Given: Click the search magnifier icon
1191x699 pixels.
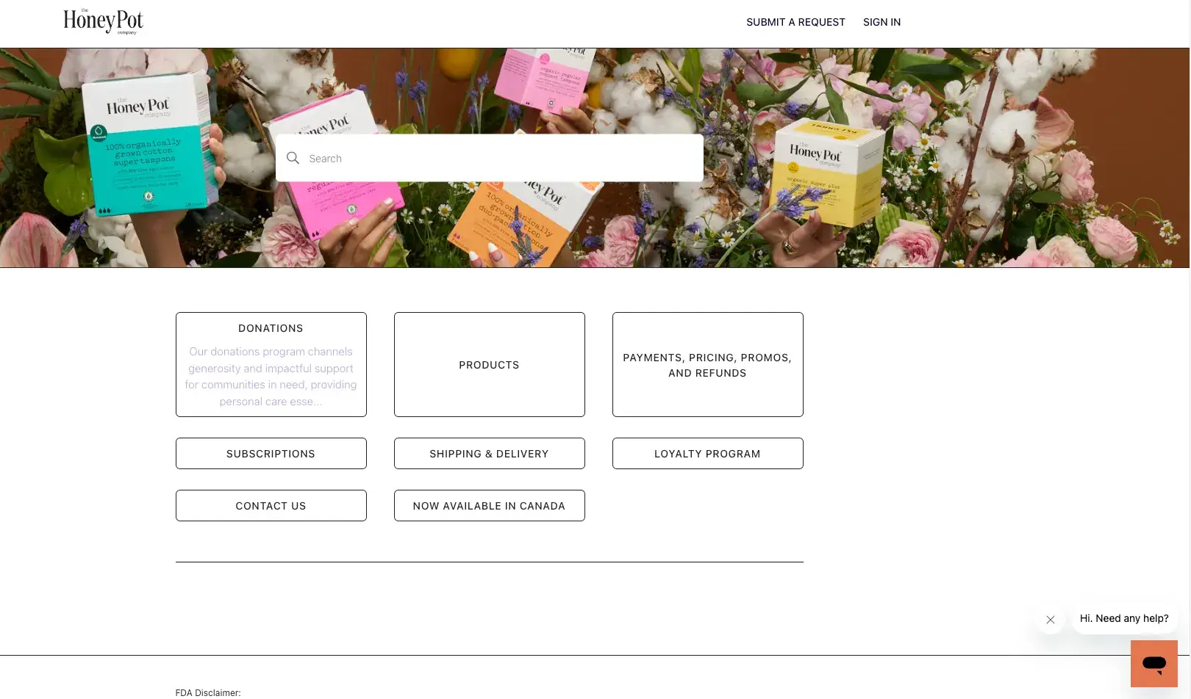Looking at the screenshot, I should (x=293, y=158).
